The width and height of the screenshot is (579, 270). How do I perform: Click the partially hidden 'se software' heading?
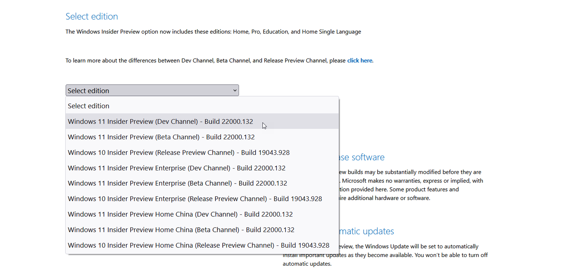362,157
